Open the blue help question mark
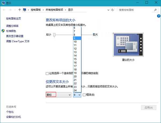This screenshot has height=123, width=161. pyautogui.click(x=159, y=16)
